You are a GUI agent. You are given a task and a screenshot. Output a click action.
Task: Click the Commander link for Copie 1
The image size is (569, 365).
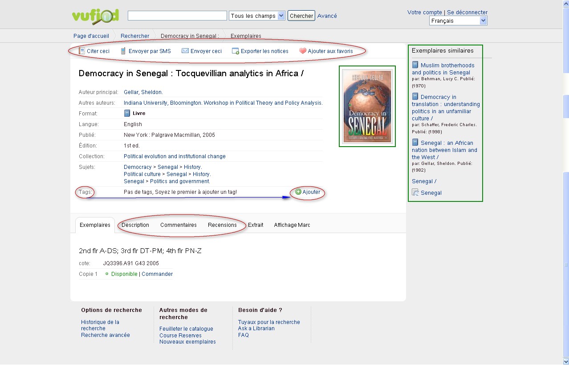pos(157,274)
